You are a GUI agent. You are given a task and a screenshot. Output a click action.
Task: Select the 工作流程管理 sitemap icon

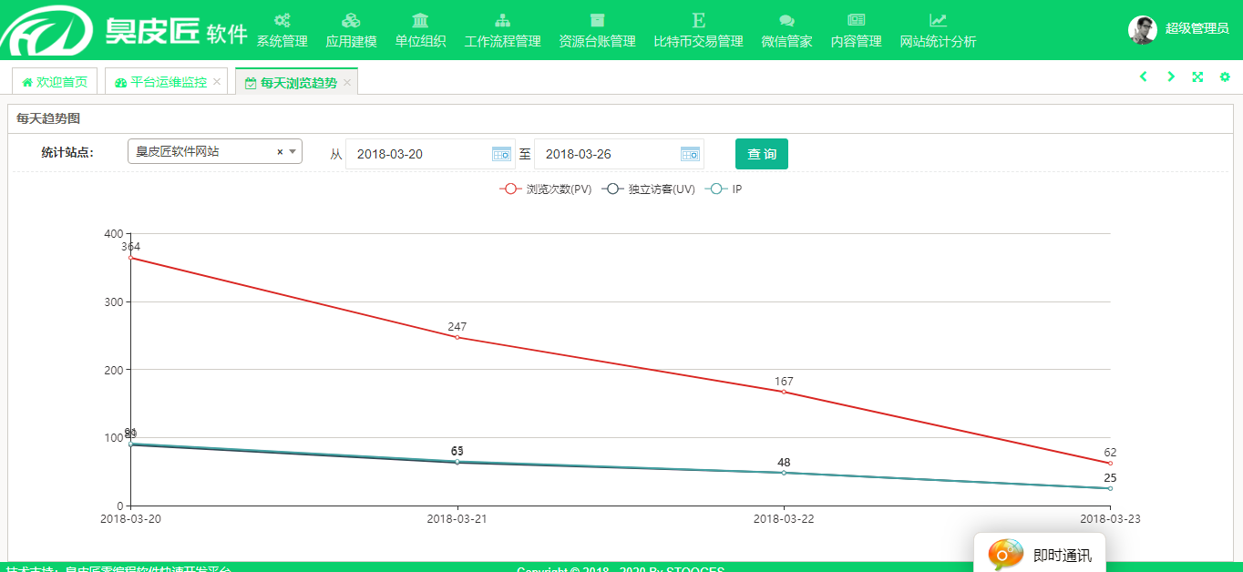[x=502, y=21]
